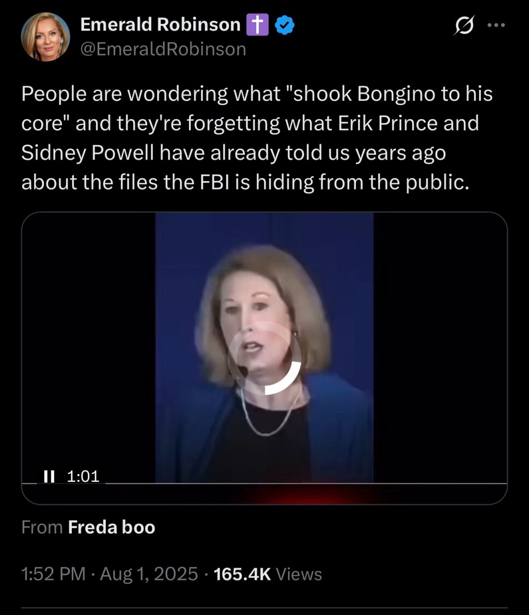Click the Aug 1, 2025 date

[149, 574]
